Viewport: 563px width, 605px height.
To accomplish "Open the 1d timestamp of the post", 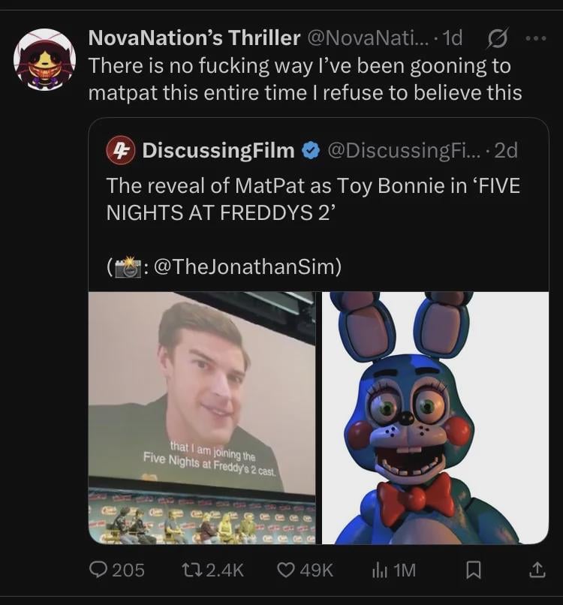I will pos(453,38).
